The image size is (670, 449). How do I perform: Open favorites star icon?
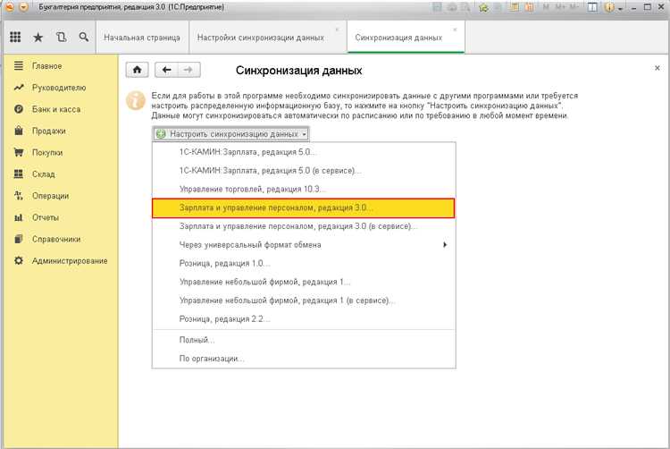pos(38,38)
